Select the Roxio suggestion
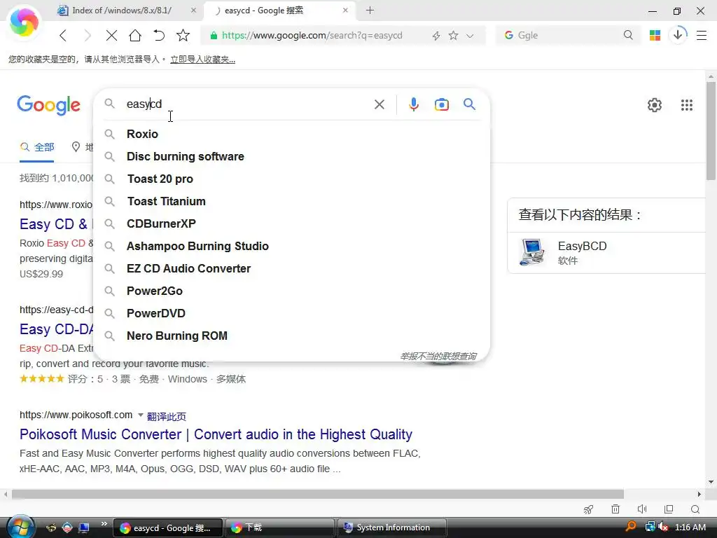Image resolution: width=717 pixels, height=538 pixels. click(292, 134)
